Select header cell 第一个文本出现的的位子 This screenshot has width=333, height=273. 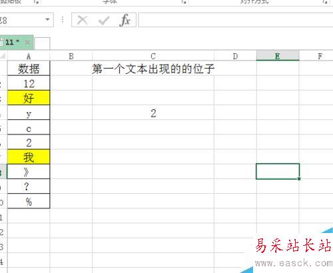pyautogui.click(x=153, y=69)
